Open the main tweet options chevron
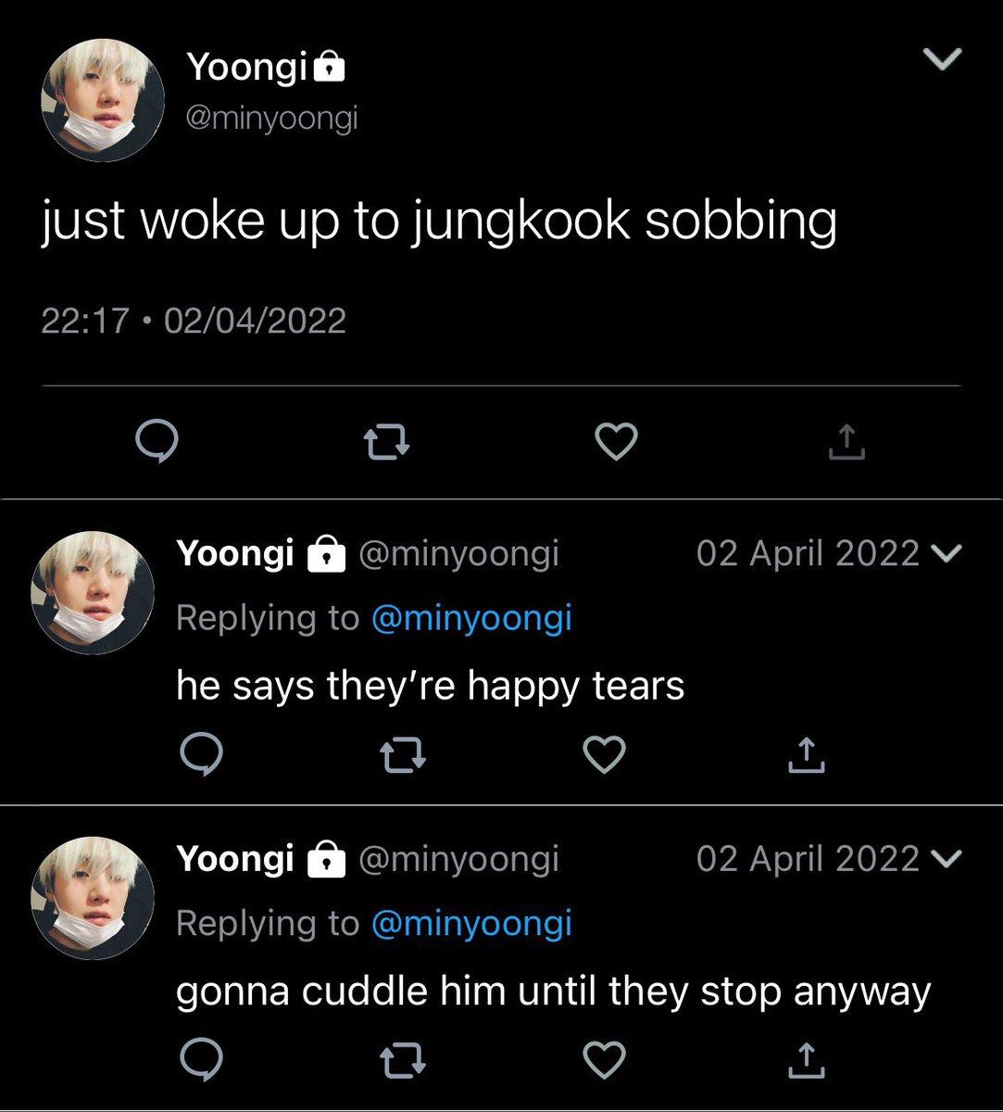The height and width of the screenshot is (1112, 1003). click(944, 60)
